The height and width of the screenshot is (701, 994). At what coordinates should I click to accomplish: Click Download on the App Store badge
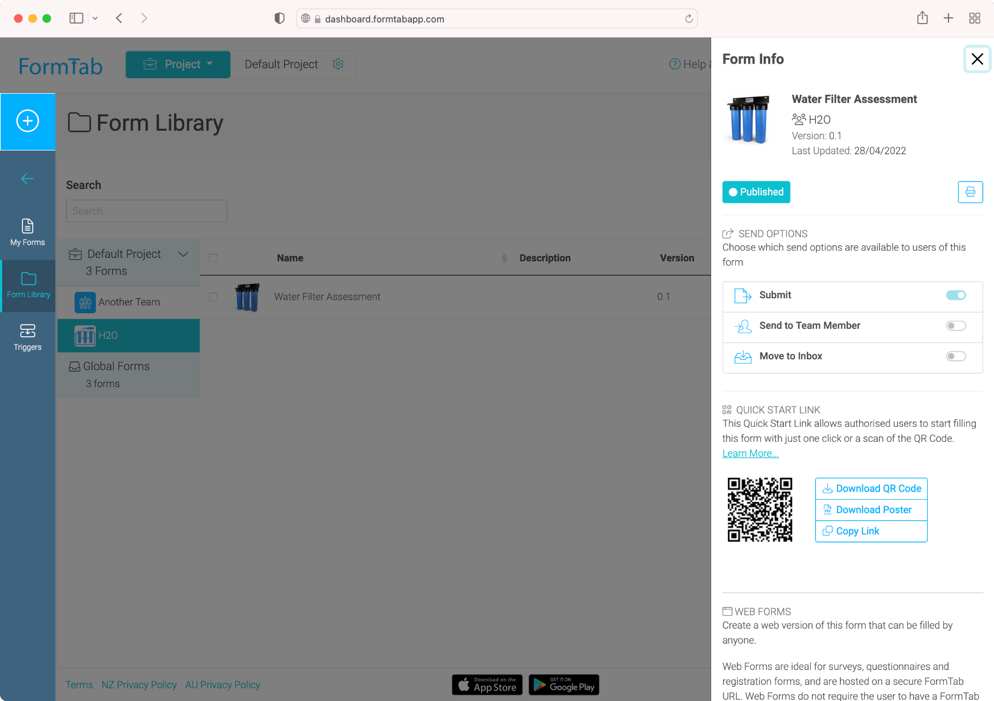tap(487, 685)
